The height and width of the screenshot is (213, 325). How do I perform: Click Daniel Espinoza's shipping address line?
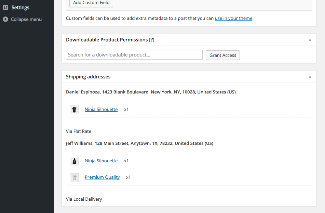click(x=151, y=92)
